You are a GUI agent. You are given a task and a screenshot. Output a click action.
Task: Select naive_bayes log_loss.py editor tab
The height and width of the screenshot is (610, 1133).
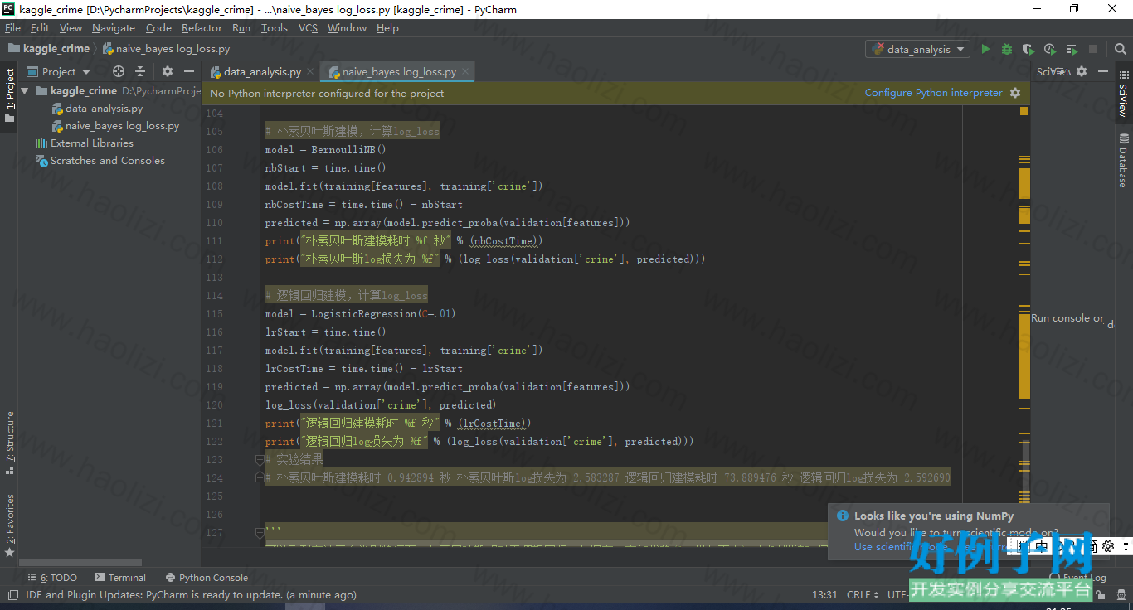(398, 72)
